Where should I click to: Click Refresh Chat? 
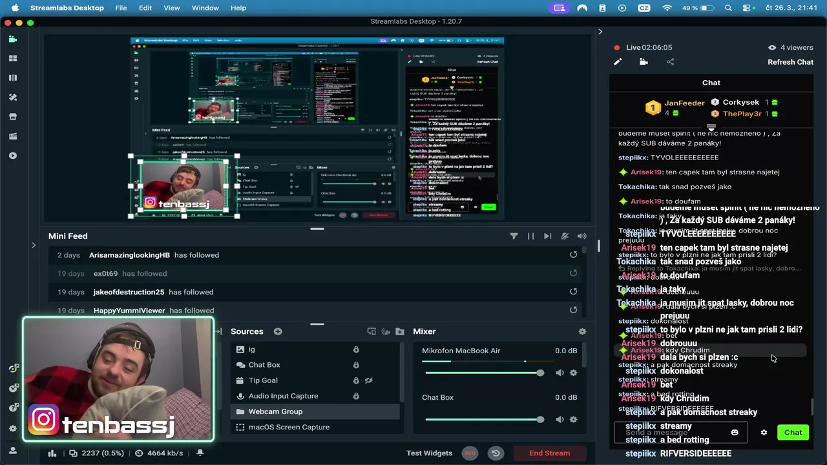pos(790,62)
